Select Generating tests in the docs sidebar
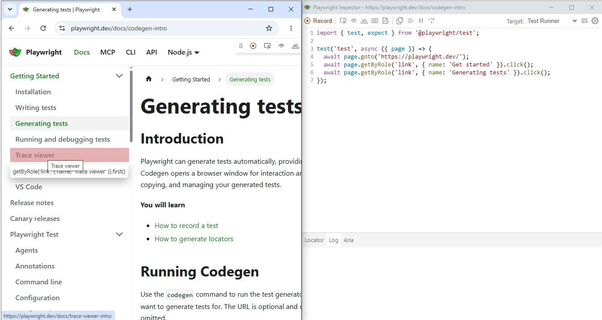This screenshot has height=320, width=602. pos(70,124)
